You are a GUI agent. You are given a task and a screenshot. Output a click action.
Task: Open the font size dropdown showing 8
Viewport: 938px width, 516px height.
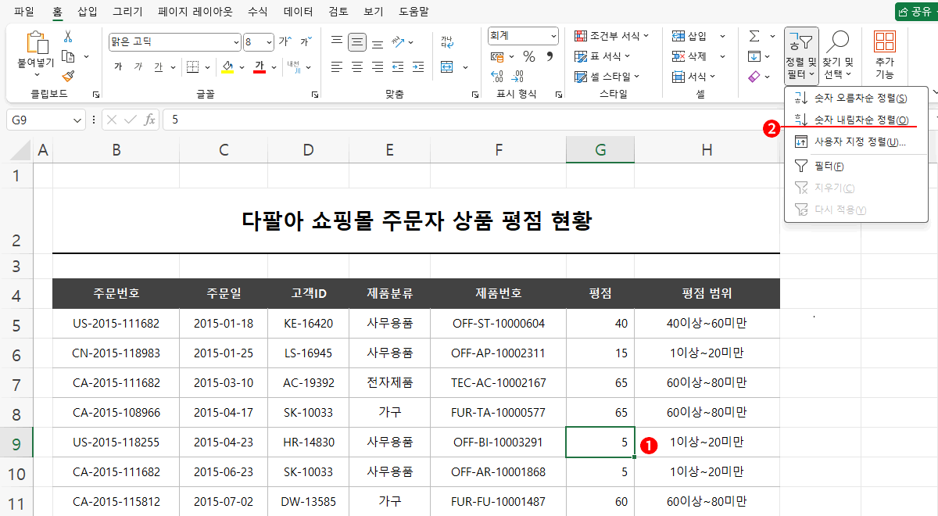[x=269, y=41]
